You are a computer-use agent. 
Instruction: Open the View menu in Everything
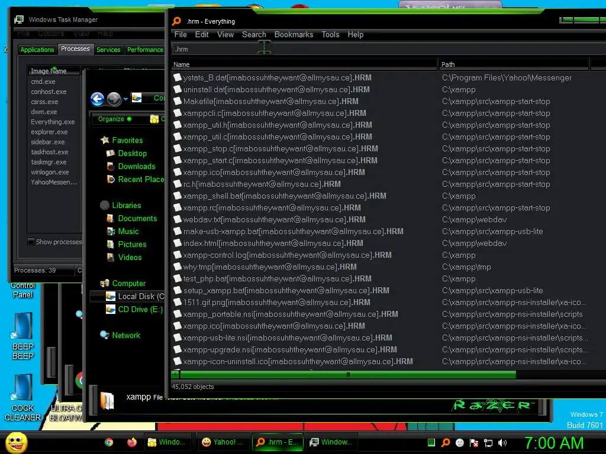[x=225, y=35]
